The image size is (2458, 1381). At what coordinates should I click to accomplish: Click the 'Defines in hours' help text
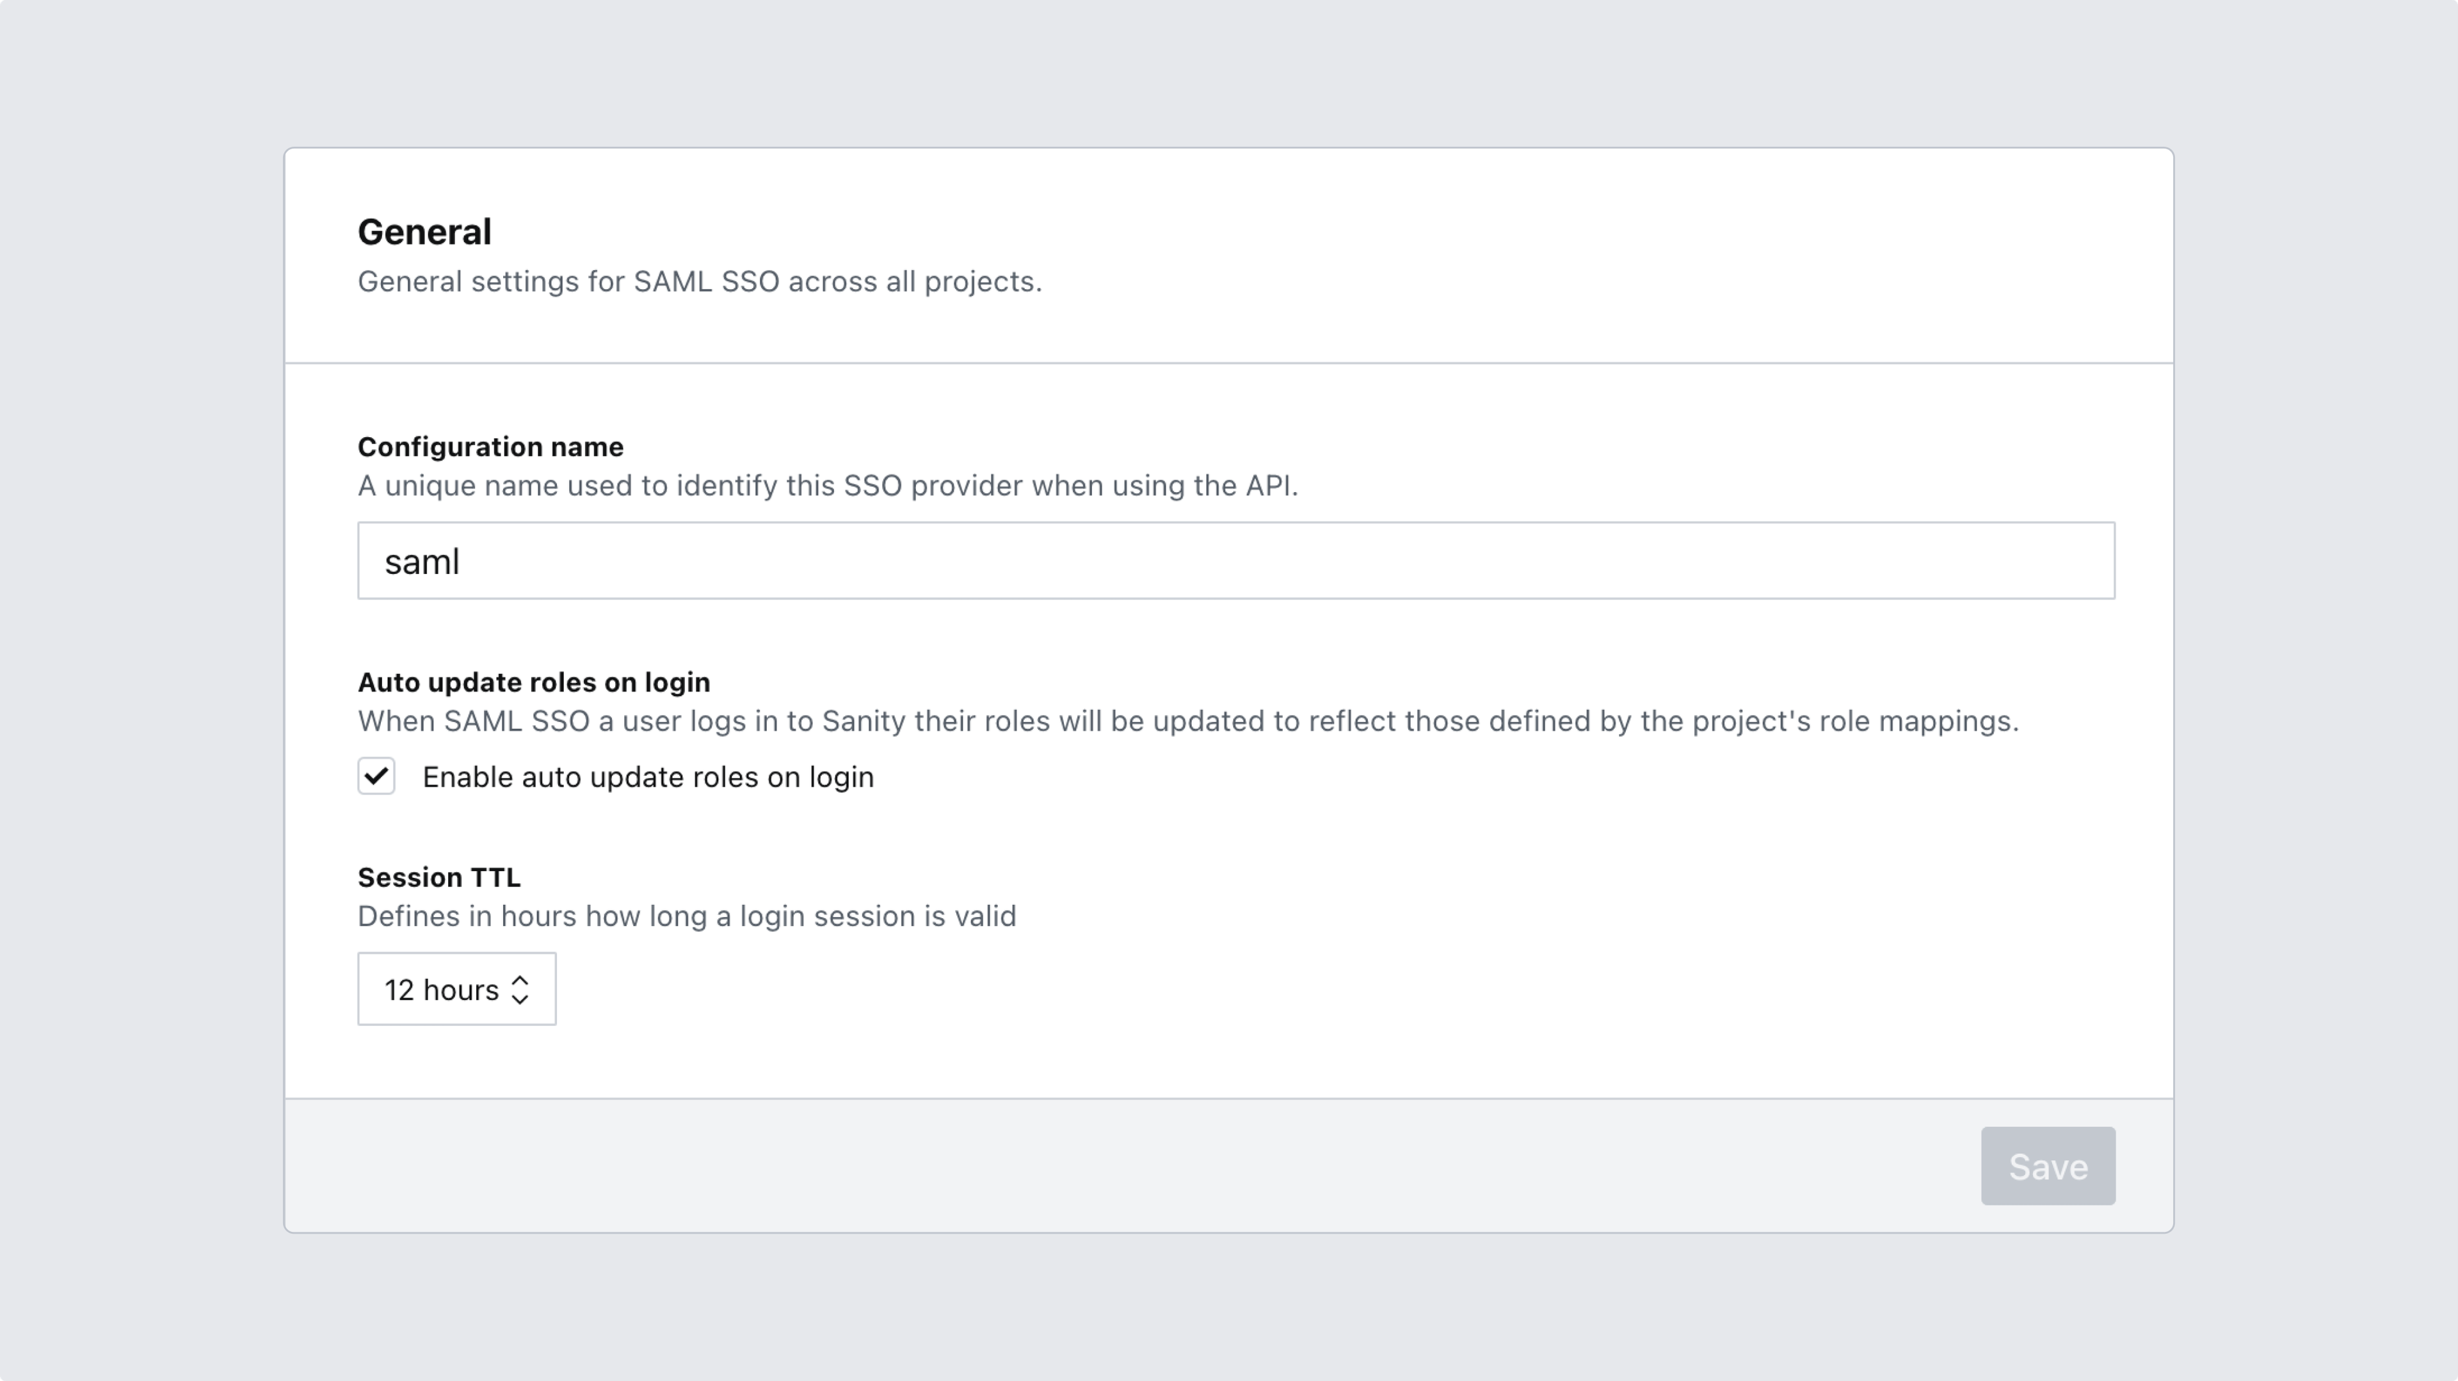[x=687, y=916]
